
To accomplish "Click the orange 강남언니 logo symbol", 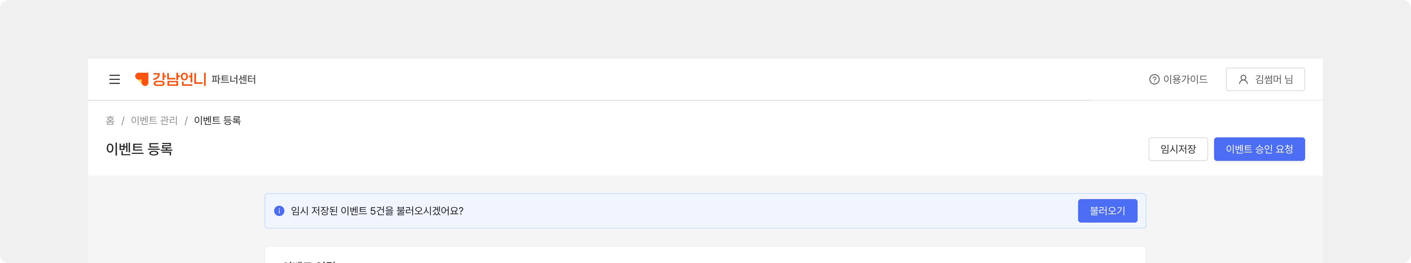I will click(142, 79).
